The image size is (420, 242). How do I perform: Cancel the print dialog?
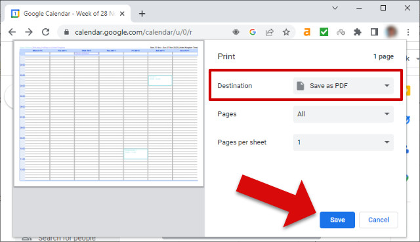point(379,220)
